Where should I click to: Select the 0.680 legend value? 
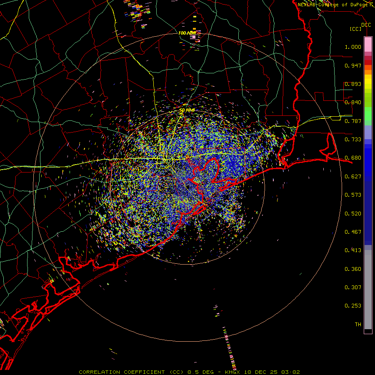click(x=353, y=158)
